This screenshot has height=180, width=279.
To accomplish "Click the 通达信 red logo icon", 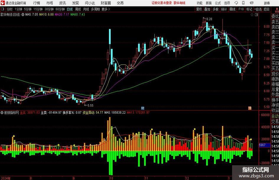I will pyautogui.click(x=3, y=3).
